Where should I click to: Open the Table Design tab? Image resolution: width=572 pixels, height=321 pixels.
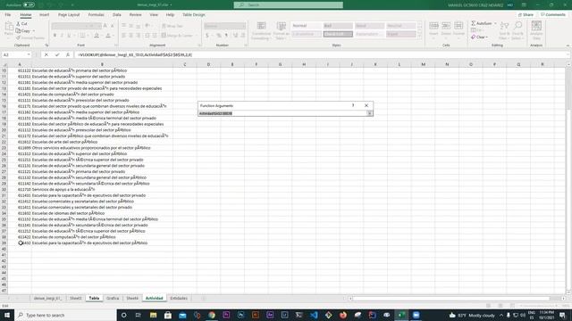tap(194, 14)
